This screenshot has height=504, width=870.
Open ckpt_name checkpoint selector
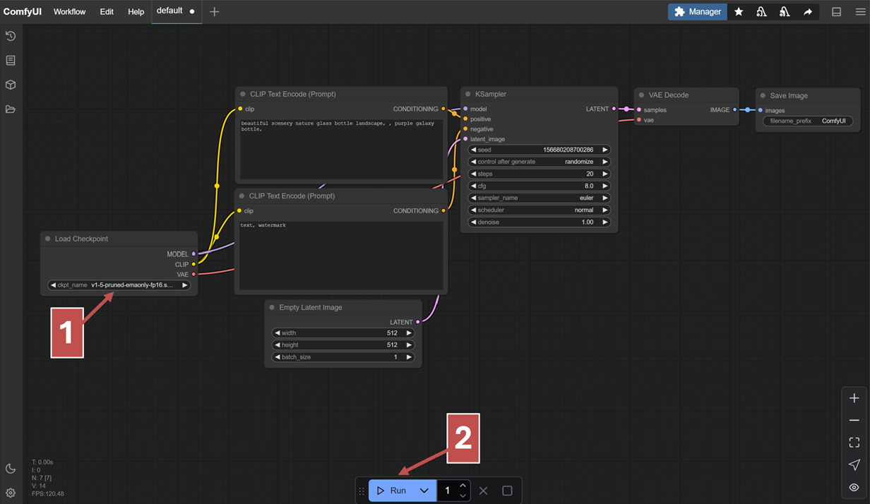(119, 285)
